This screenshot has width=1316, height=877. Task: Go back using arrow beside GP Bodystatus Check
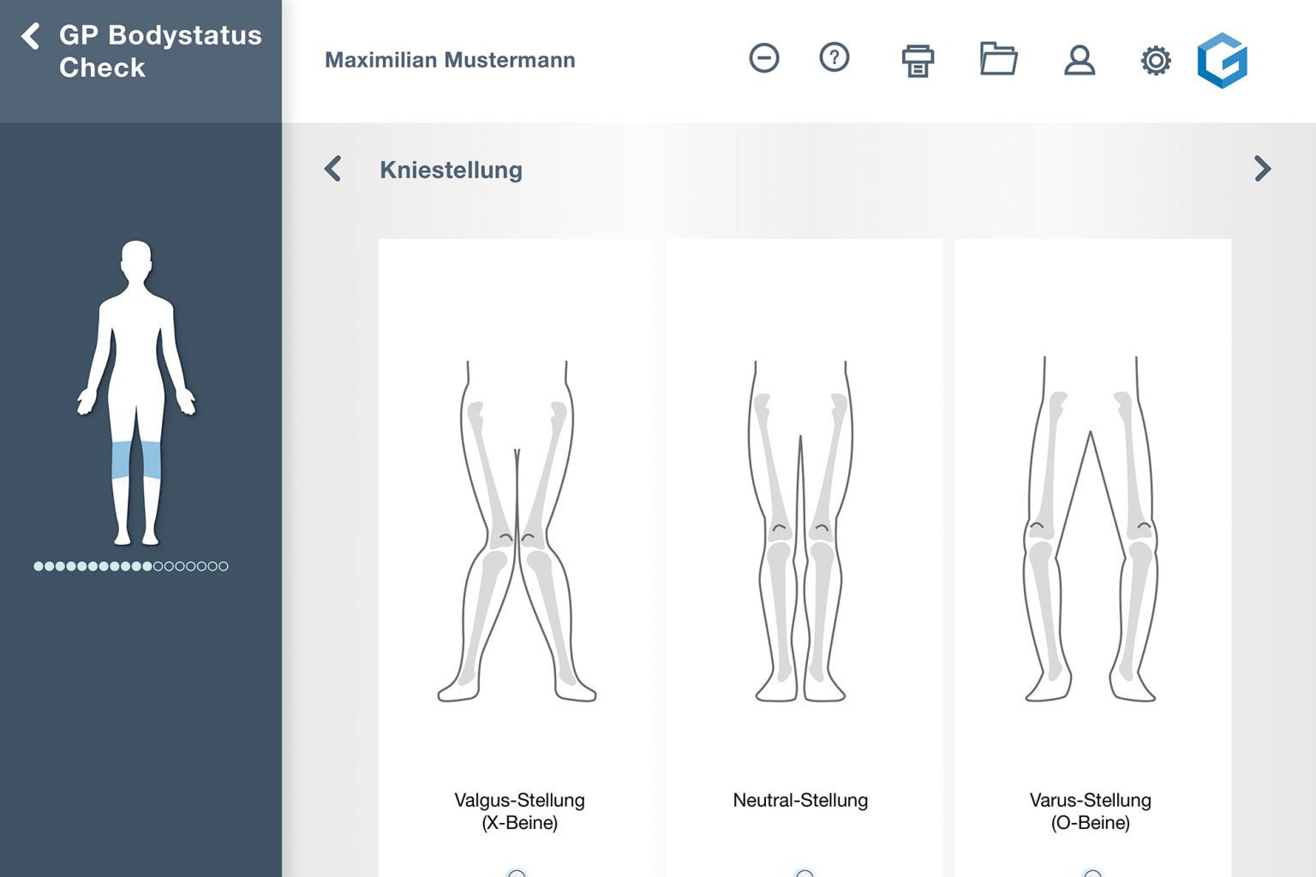[31, 37]
